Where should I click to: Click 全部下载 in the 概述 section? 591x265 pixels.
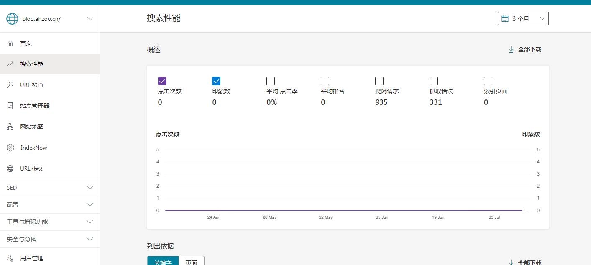525,49
